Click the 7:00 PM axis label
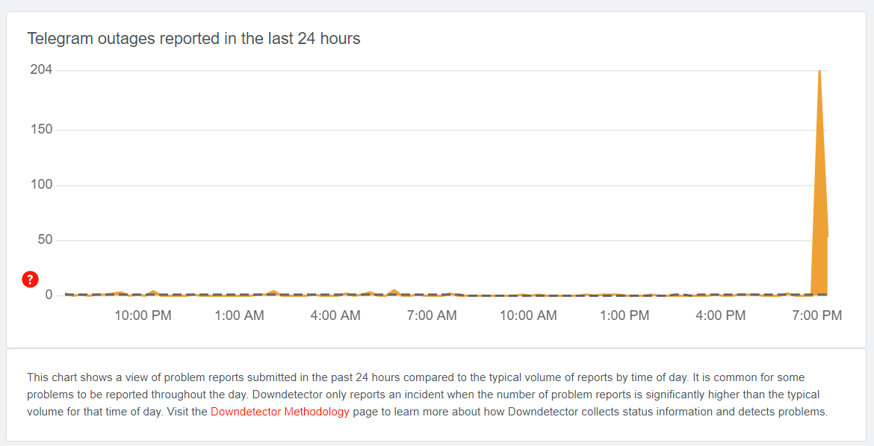Image resolution: width=874 pixels, height=446 pixels. pos(816,315)
